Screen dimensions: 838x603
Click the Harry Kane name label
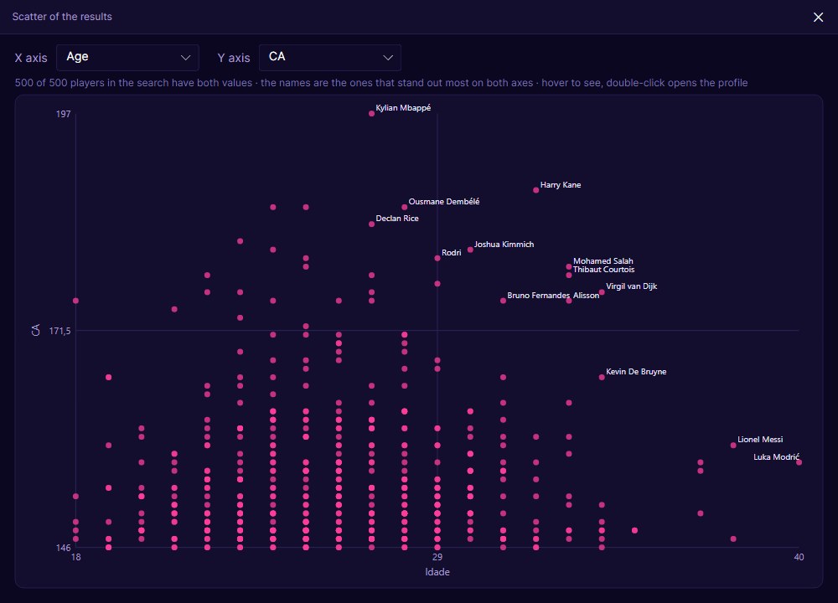click(560, 185)
